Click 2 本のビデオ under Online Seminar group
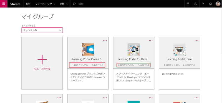 pos(98,65)
